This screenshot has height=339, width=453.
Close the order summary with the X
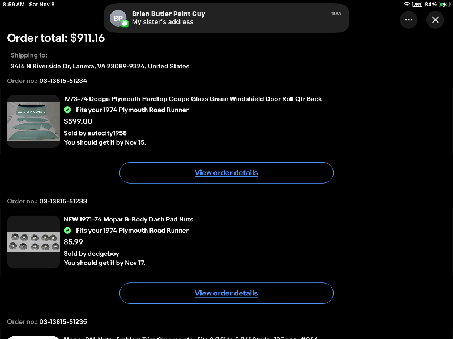[435, 19]
